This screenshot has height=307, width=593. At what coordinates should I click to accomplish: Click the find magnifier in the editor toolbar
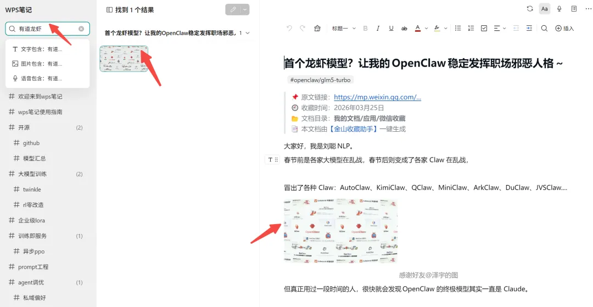click(544, 29)
